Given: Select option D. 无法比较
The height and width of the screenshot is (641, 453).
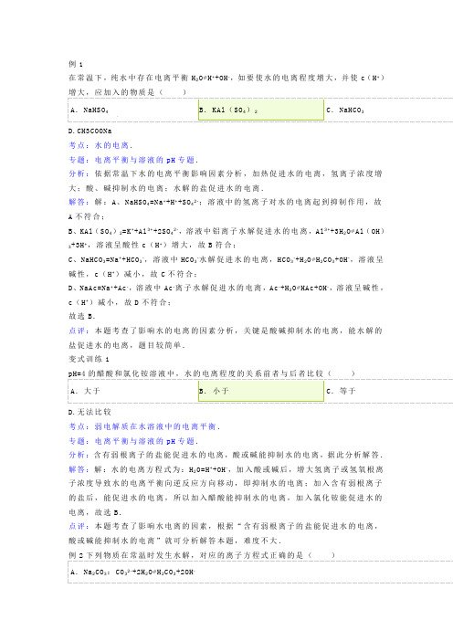Looking at the screenshot, I should click(90, 412).
